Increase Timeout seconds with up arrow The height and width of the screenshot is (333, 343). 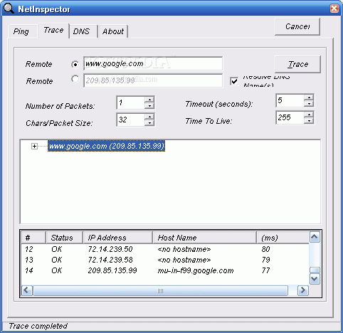(309, 97)
